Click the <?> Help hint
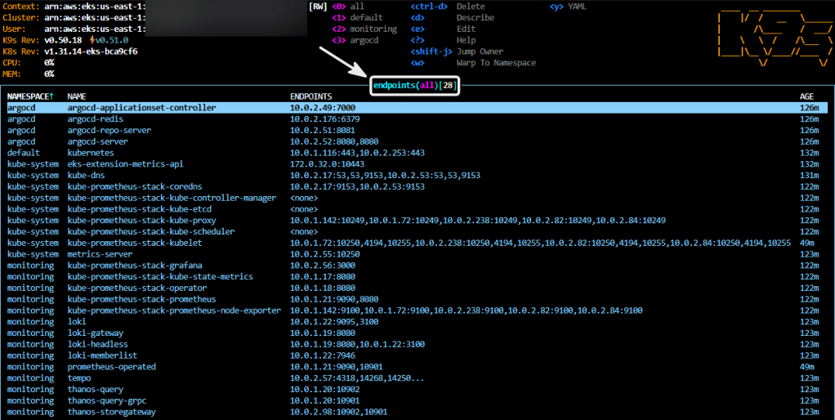 443,40
